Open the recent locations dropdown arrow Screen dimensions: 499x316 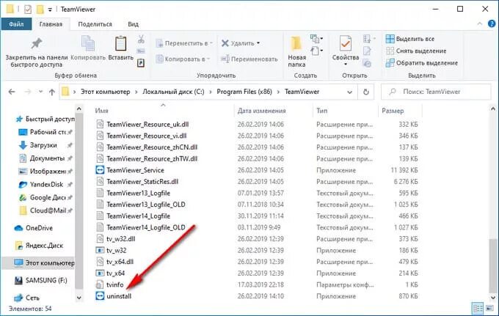[x=40, y=92]
